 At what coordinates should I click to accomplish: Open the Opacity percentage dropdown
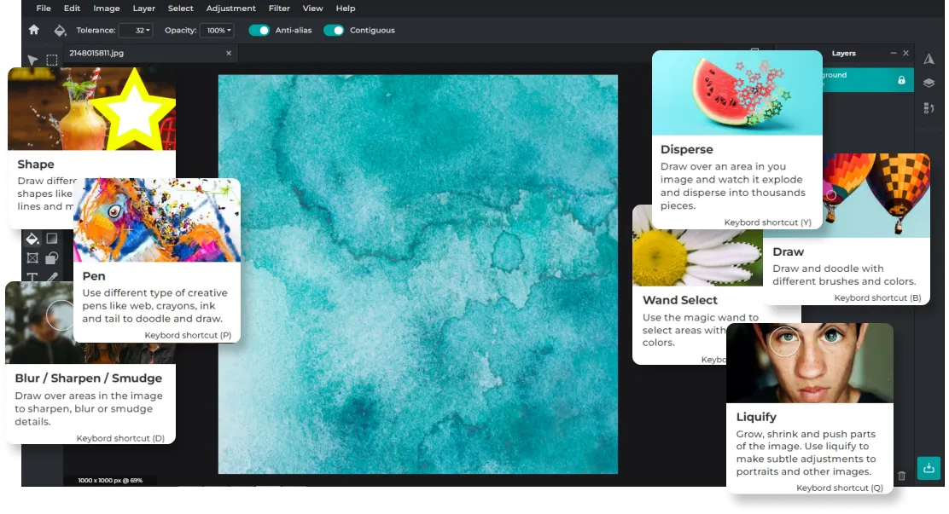pos(217,30)
